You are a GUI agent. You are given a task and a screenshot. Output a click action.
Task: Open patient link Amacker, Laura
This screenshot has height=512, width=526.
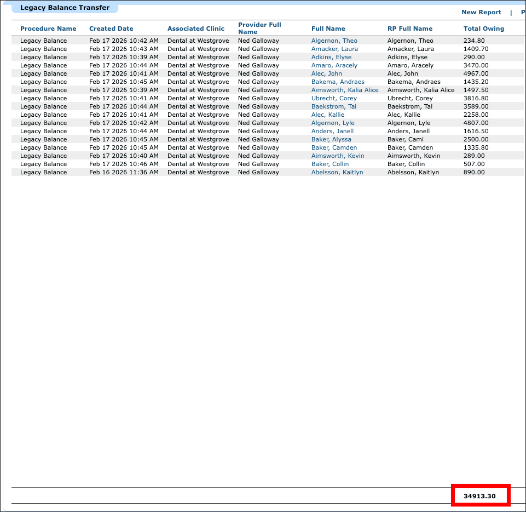tap(334, 49)
